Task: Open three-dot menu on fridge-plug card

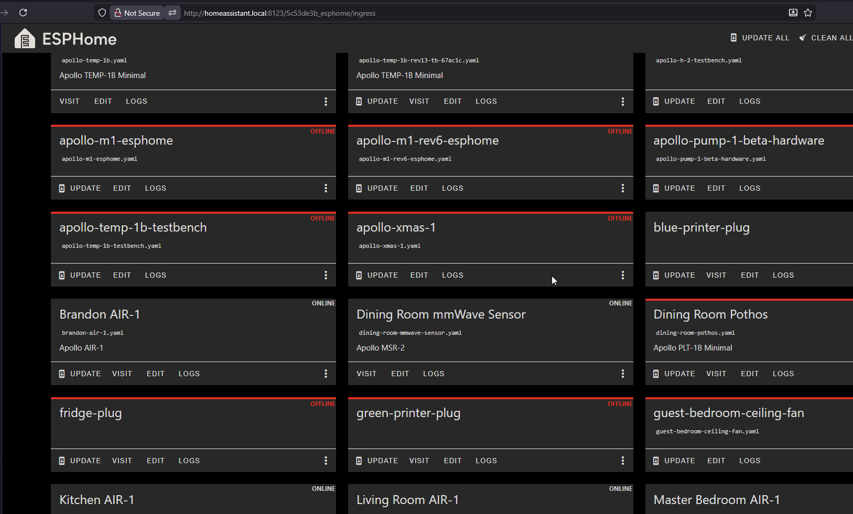Action: coord(326,461)
